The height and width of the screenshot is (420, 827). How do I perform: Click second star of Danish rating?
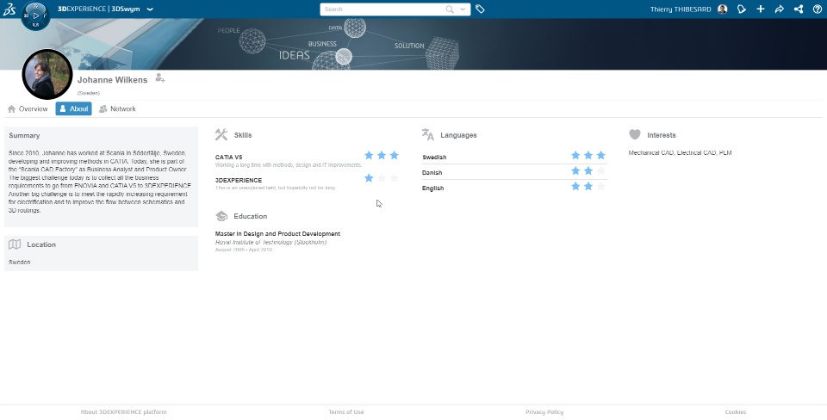click(588, 170)
